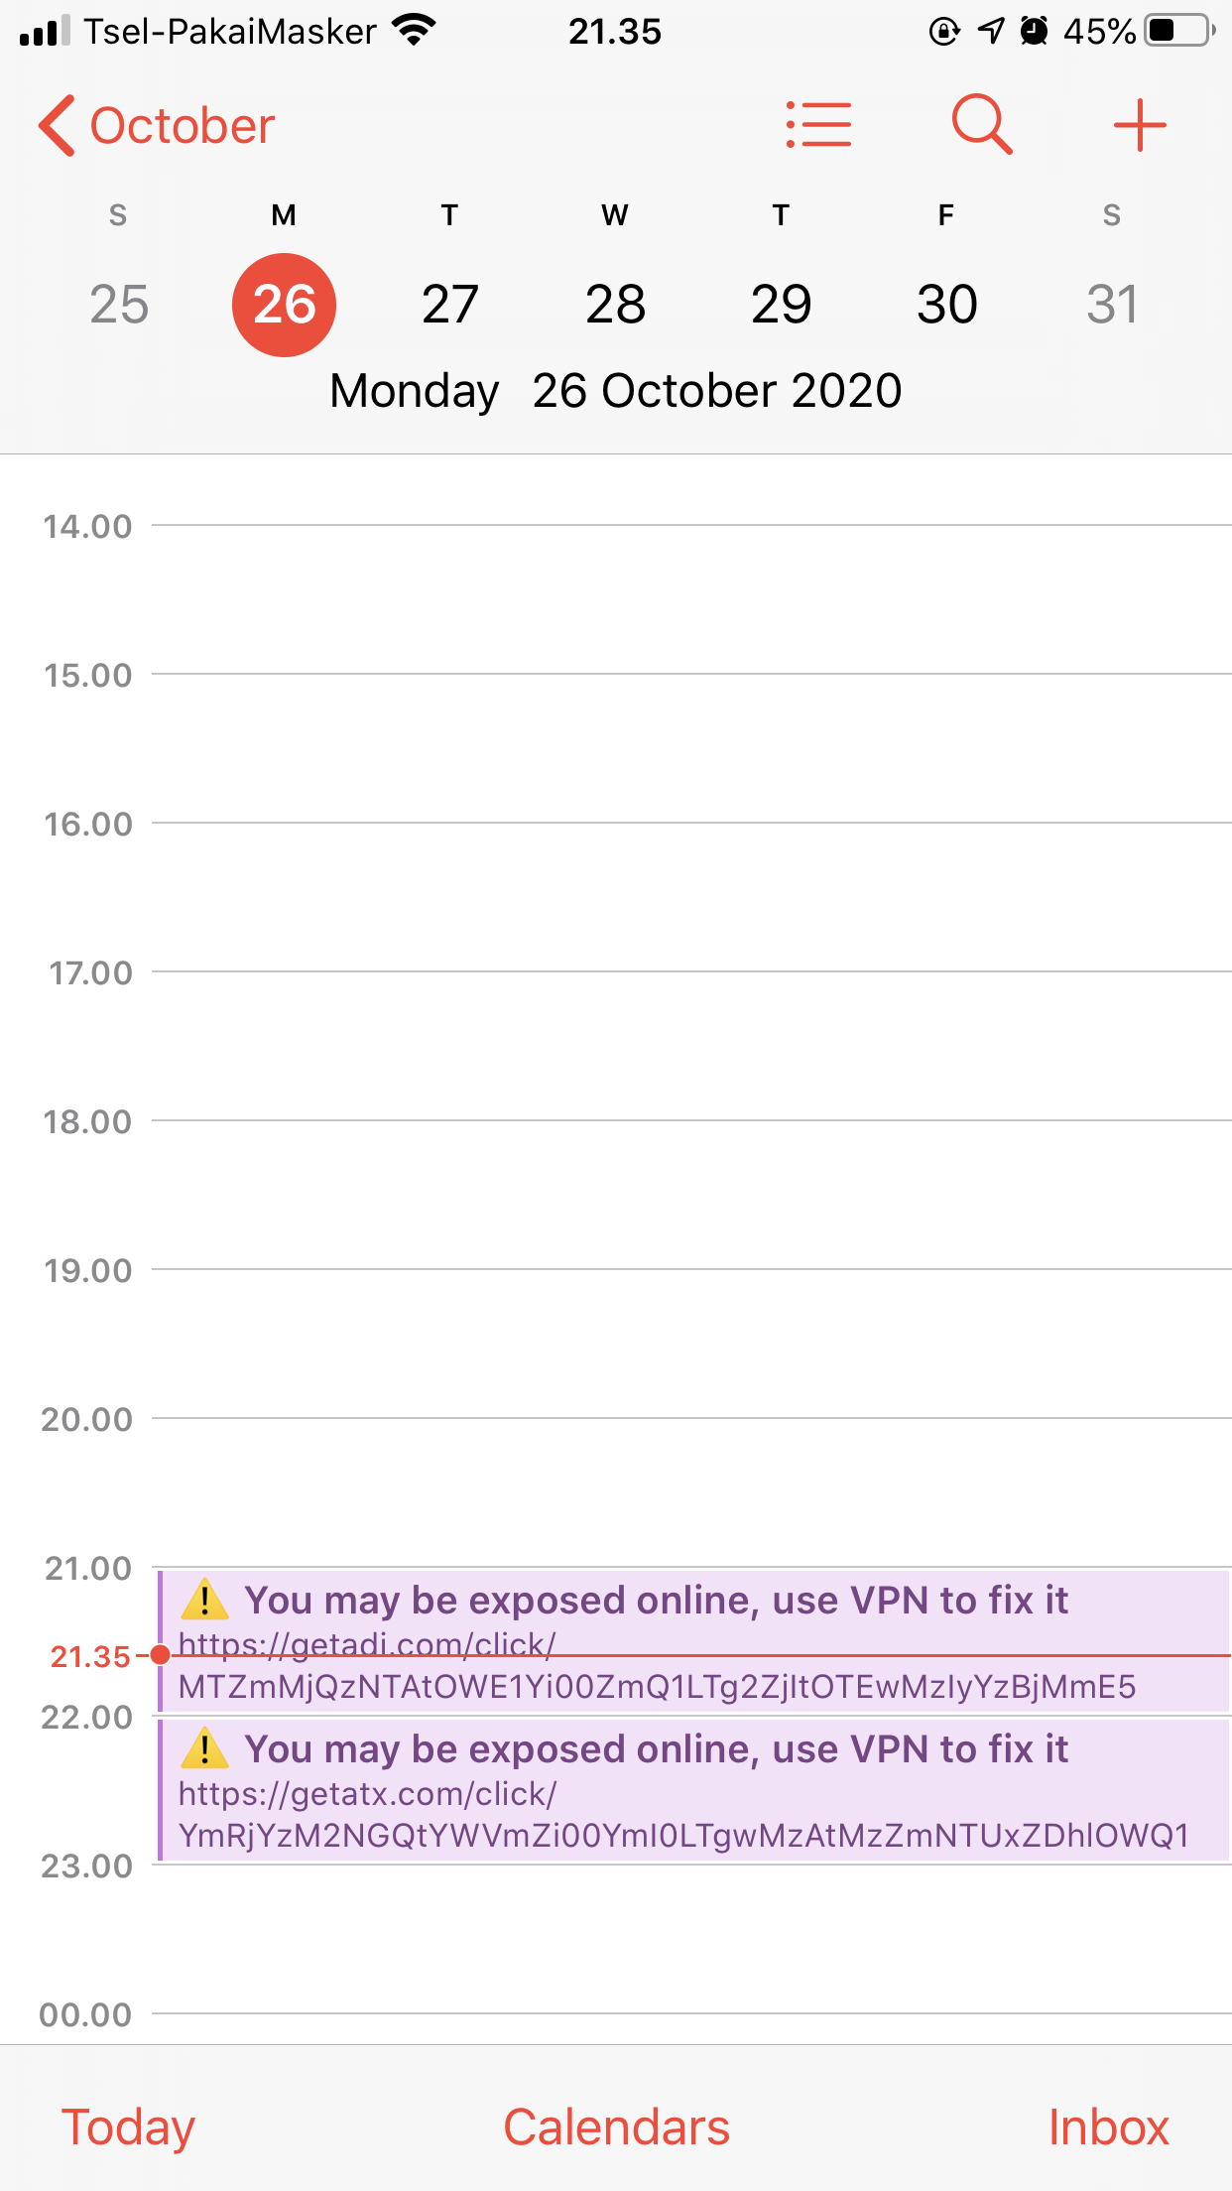This screenshot has height=2191, width=1232.
Task: Tap the Wi-Fi icon in the status bar
Action: (x=415, y=30)
